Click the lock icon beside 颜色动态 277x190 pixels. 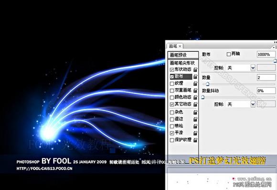pyautogui.click(x=195, y=97)
